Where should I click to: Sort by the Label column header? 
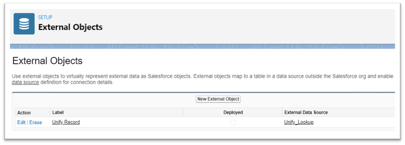coord(58,112)
